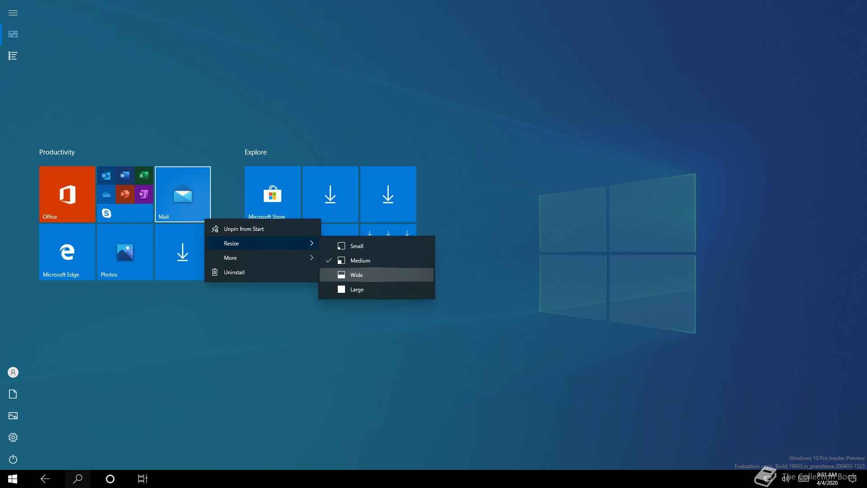Launch Microsoft Edge tile

click(x=67, y=252)
